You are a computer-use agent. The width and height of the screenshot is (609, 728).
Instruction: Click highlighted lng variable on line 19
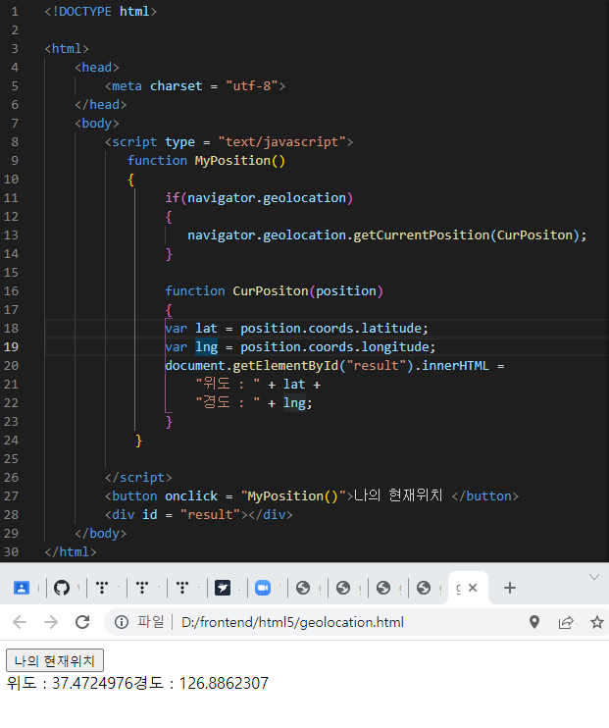207,346
